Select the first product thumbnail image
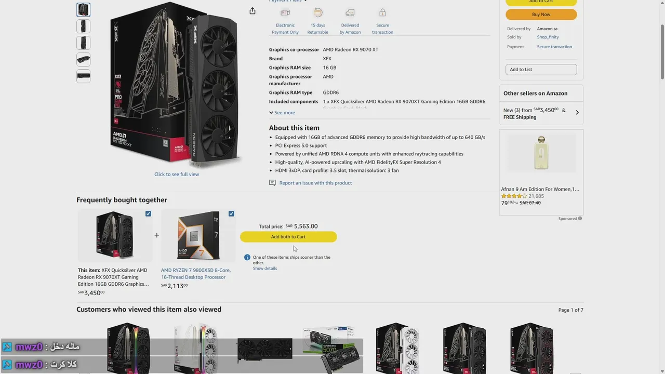 coord(83,9)
